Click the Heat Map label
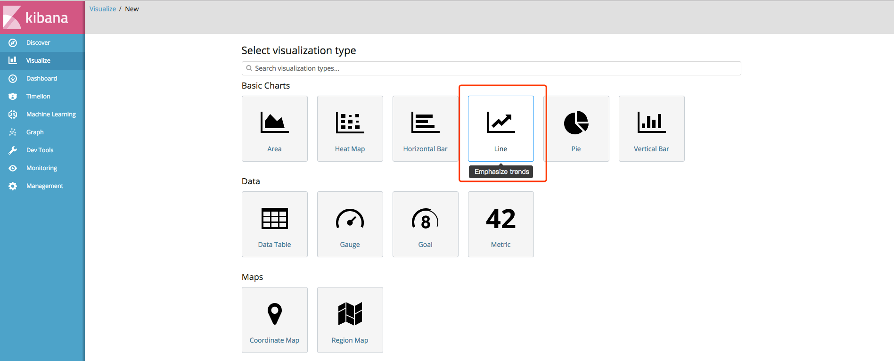Image resolution: width=894 pixels, height=361 pixels. (x=350, y=149)
